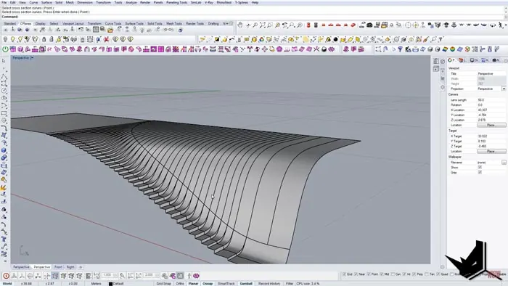Switch to the Right viewport tab
Screen dimensions: 508x286
pyautogui.click(x=70, y=267)
